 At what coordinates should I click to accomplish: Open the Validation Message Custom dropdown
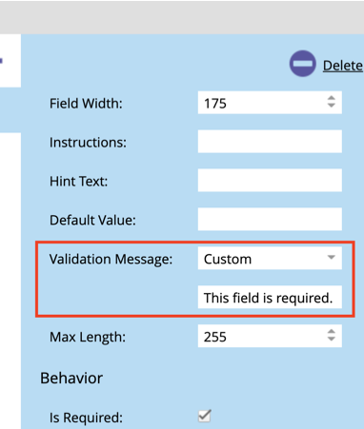(270, 258)
